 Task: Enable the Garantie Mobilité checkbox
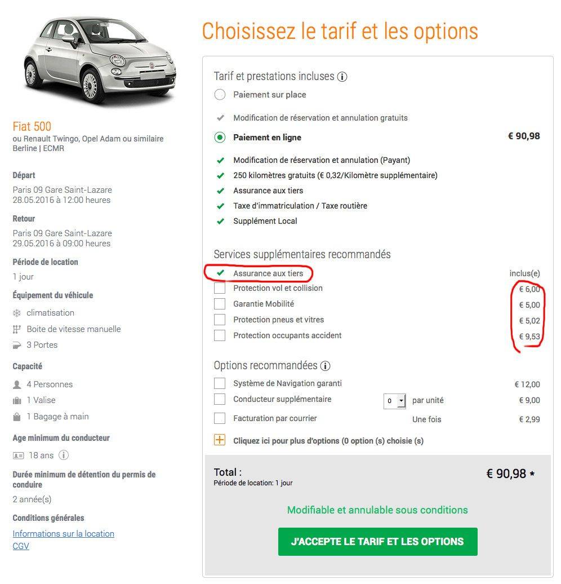[x=220, y=304]
